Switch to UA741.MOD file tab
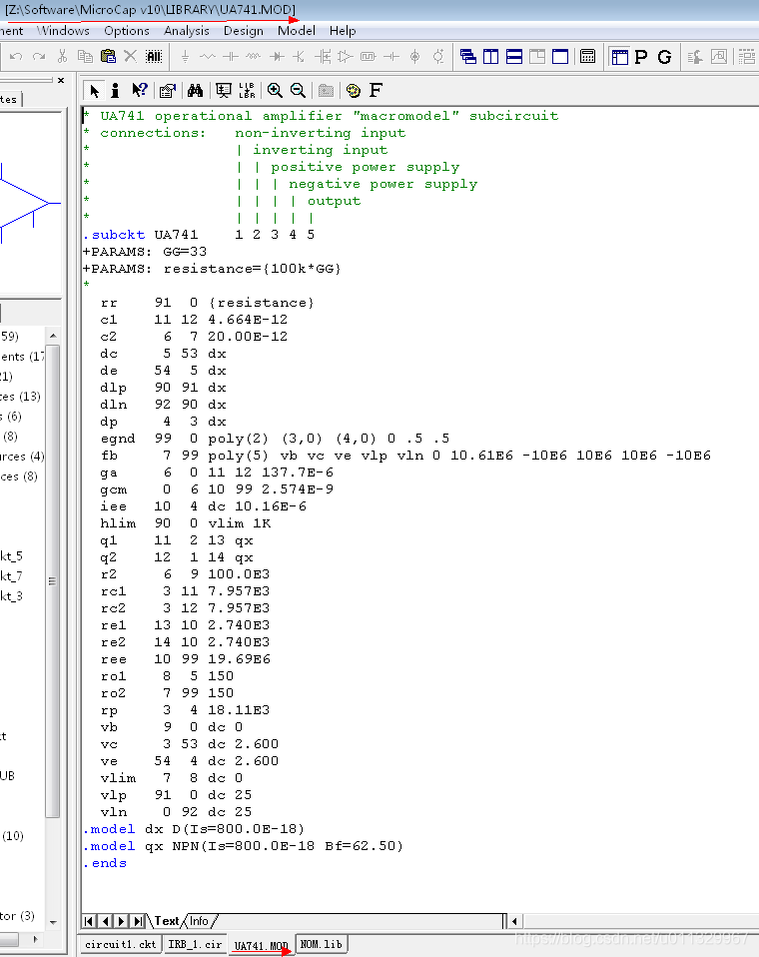759x957 pixels. (x=261, y=945)
